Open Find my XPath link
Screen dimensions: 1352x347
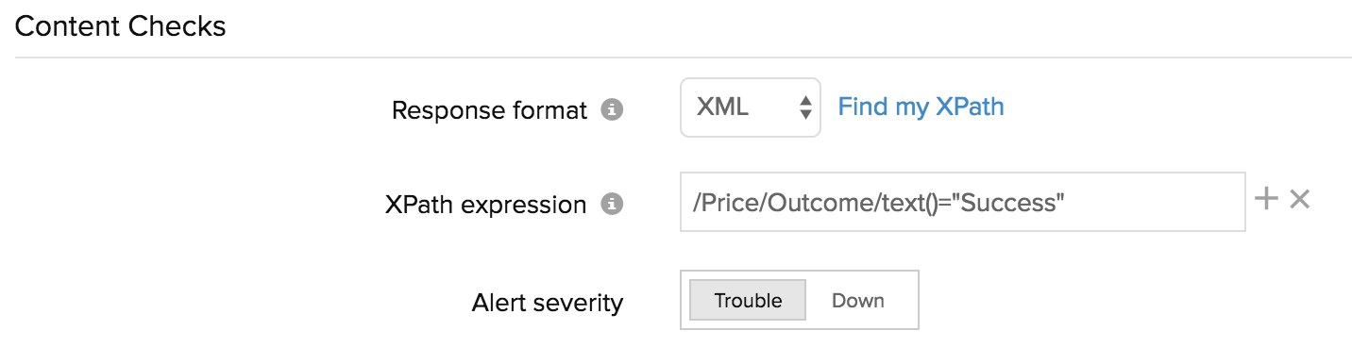click(921, 107)
